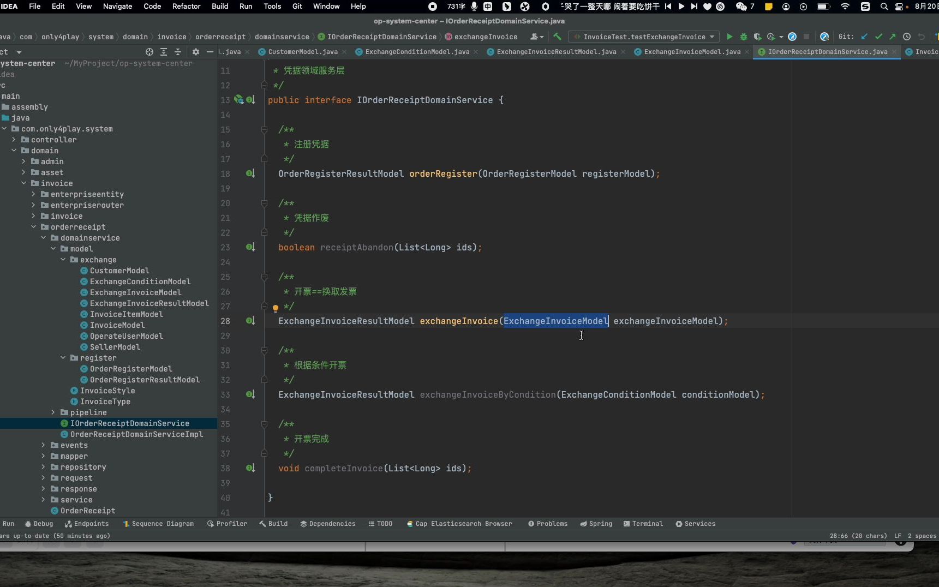Hide the project tool window
The image size is (939, 587).
[x=210, y=52]
